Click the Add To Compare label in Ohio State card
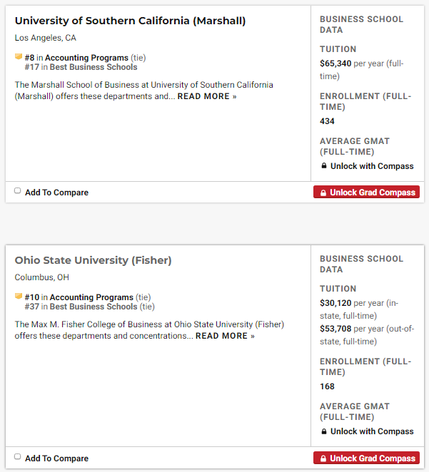 coord(56,458)
